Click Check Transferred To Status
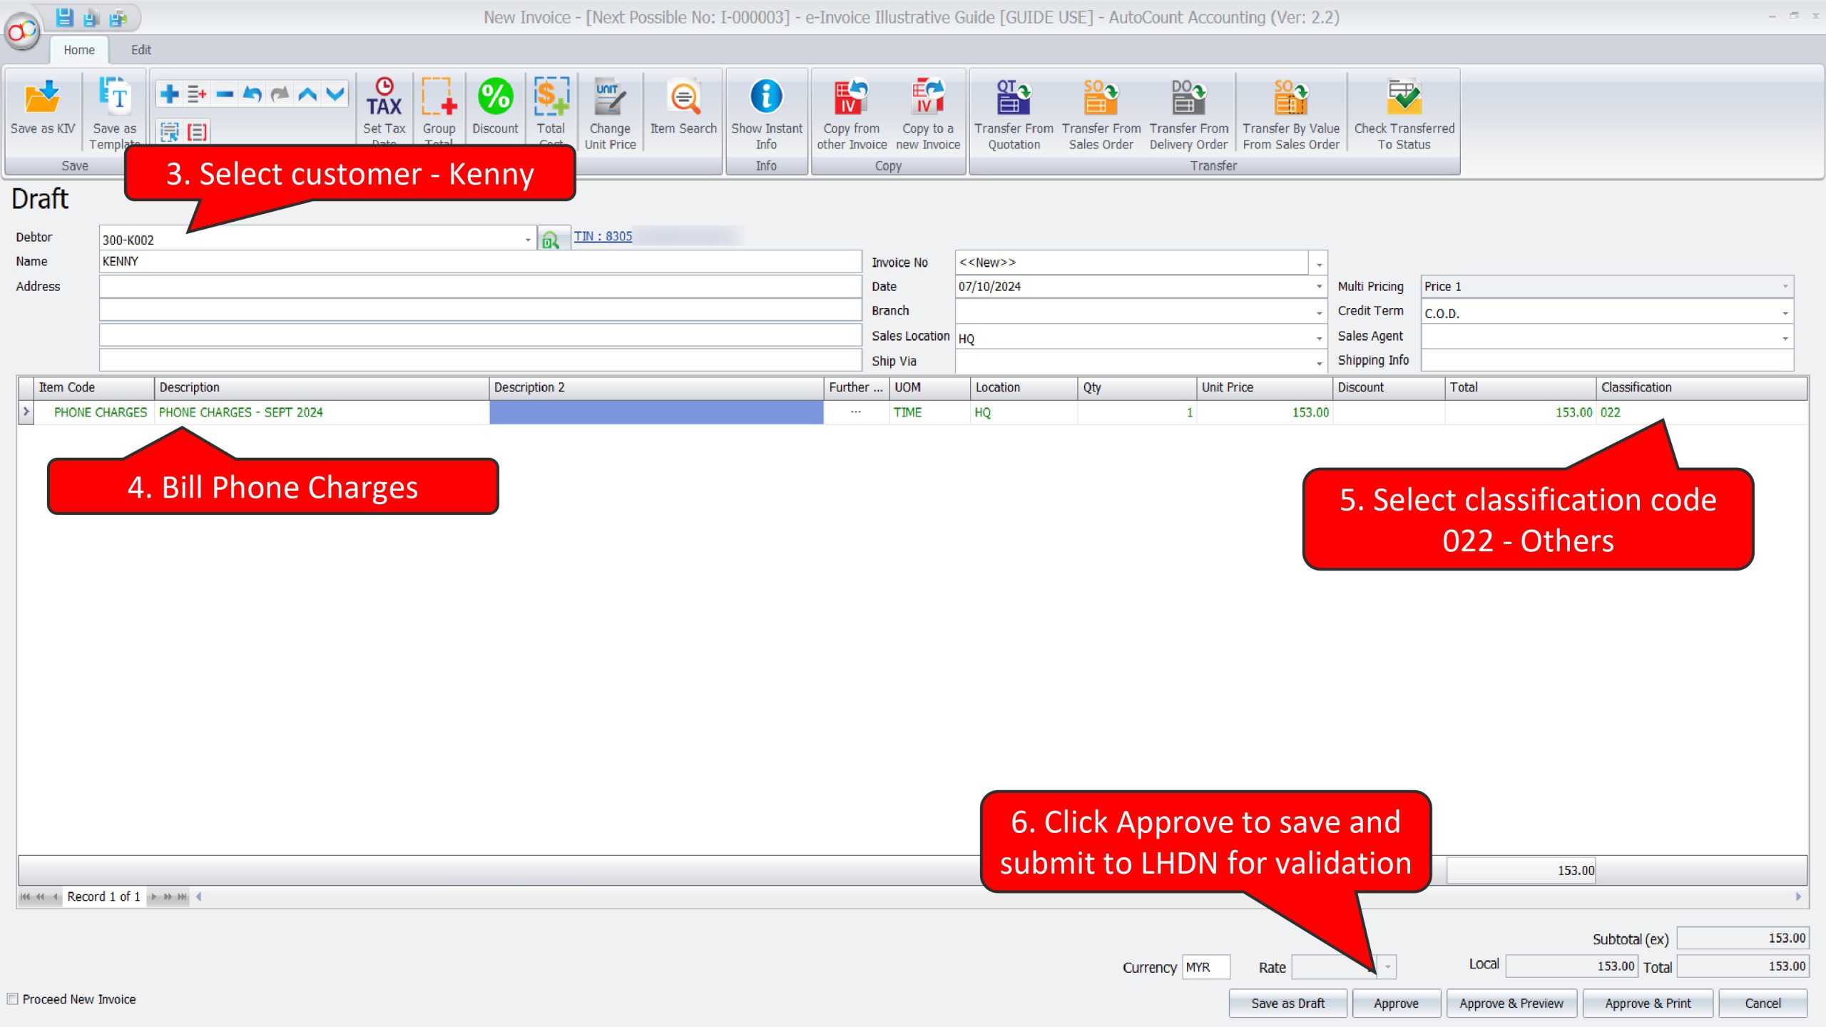 1404,114
